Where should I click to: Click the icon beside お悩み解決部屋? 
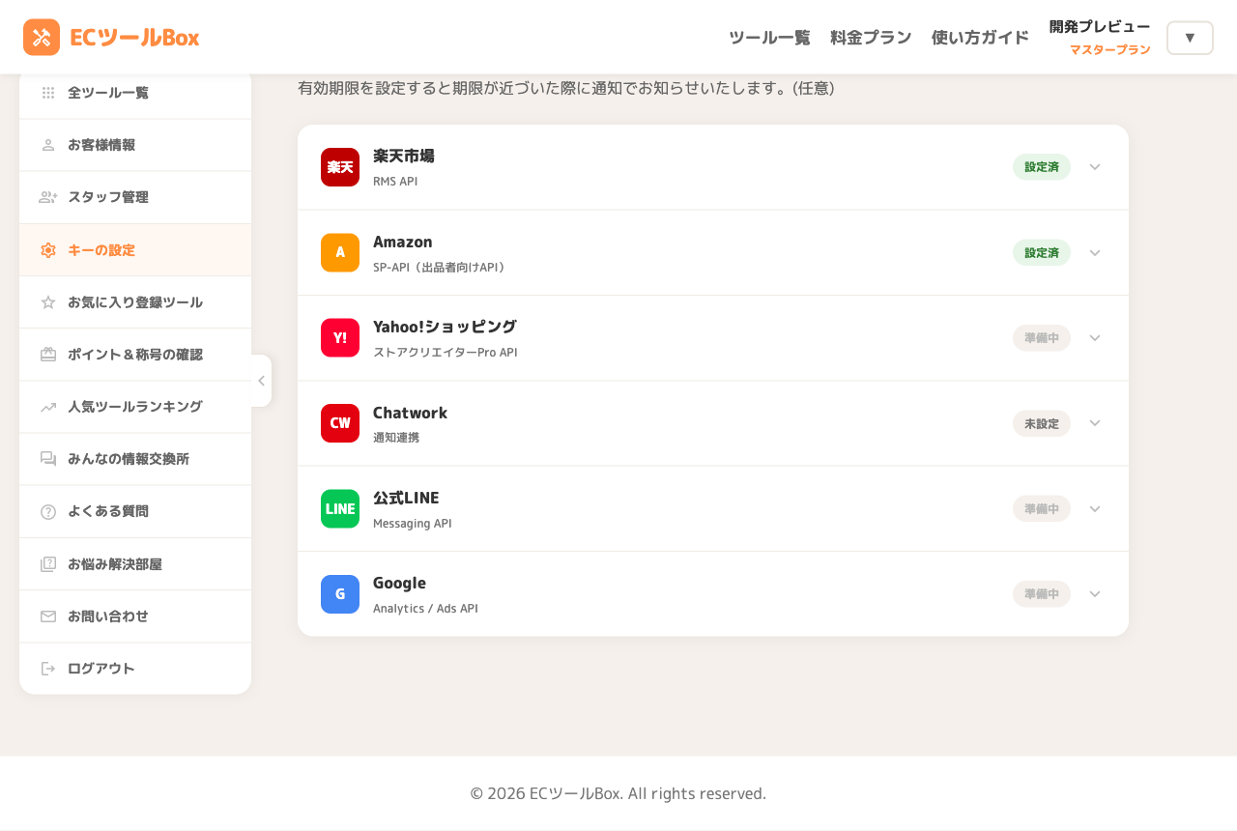[48, 564]
